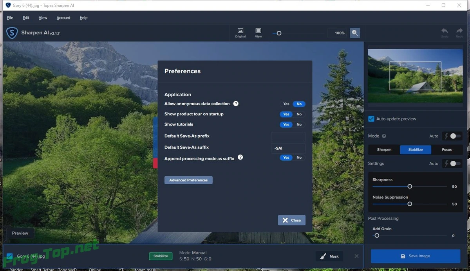Click the Redo arrow icon
The width and height of the screenshot is (470, 271).
click(459, 33)
